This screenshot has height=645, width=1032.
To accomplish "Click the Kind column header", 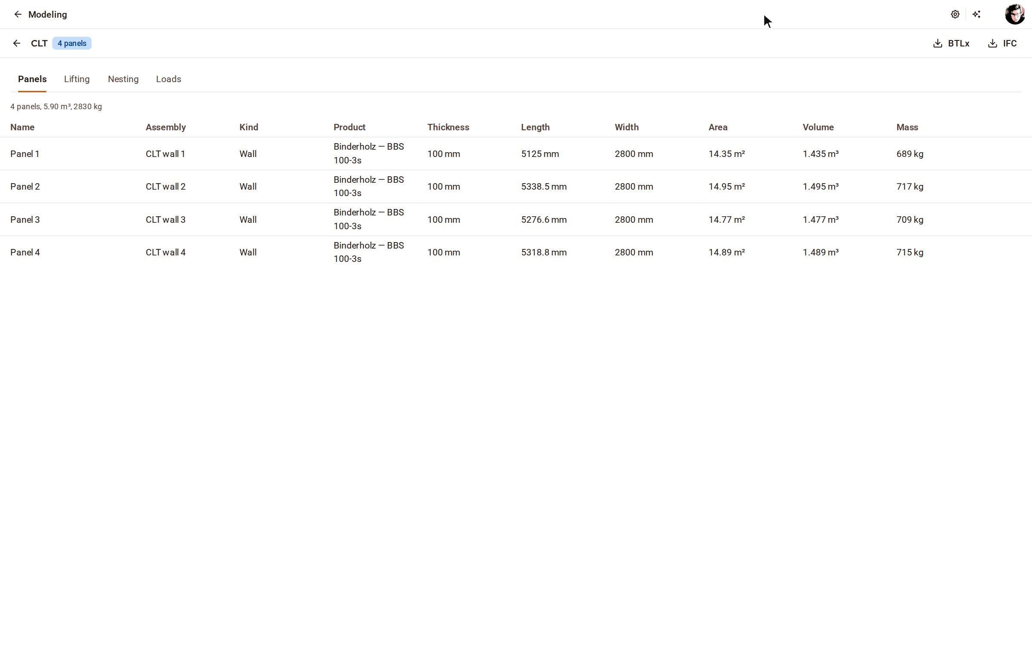I will (x=249, y=127).
